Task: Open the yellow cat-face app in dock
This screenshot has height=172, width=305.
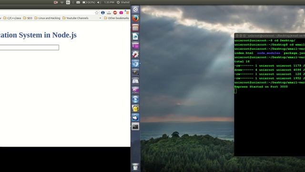Action: [x=135, y=108]
